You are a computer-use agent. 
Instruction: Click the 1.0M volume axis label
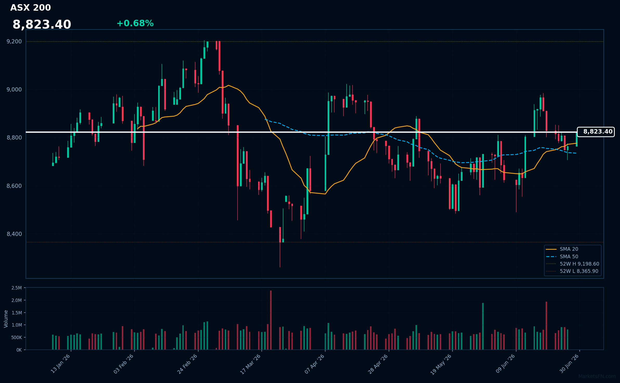pyautogui.click(x=17, y=325)
